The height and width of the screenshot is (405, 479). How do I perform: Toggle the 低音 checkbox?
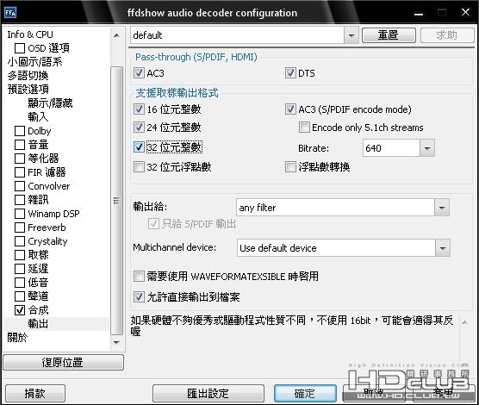(x=20, y=283)
